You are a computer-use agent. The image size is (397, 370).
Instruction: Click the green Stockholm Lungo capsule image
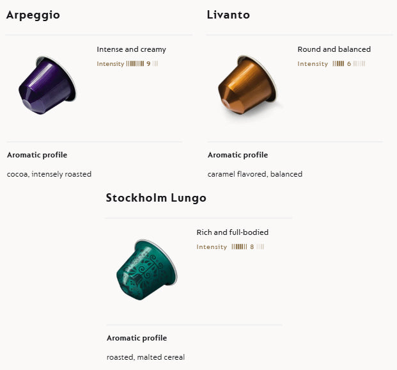146,269
